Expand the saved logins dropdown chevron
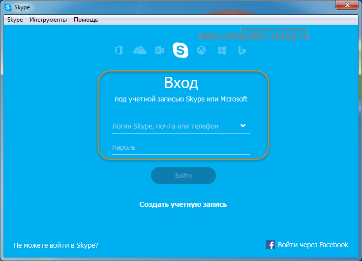362x261 pixels. pyautogui.click(x=243, y=126)
